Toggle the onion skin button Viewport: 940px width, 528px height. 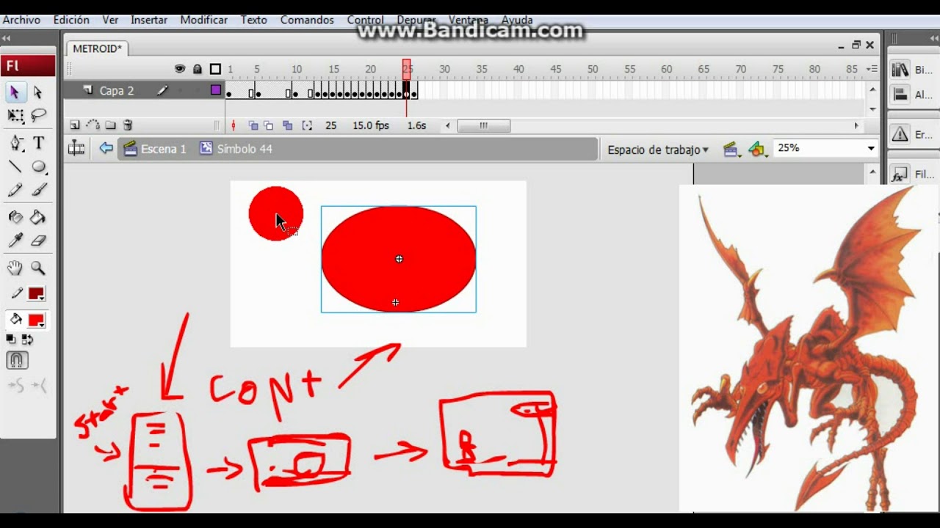pos(253,125)
